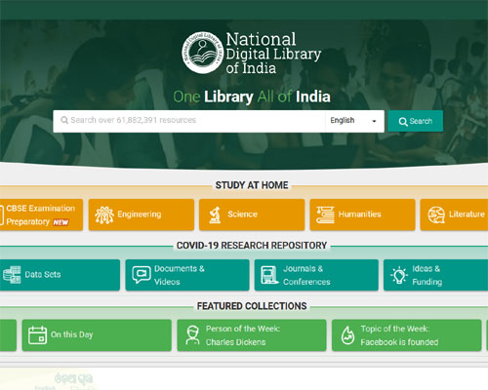Open the Humanities study tile
488x390 pixels.
(362, 214)
